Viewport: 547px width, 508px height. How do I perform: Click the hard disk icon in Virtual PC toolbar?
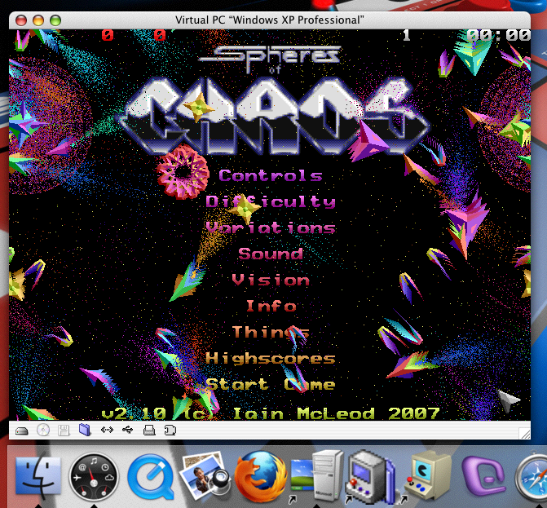(x=22, y=431)
